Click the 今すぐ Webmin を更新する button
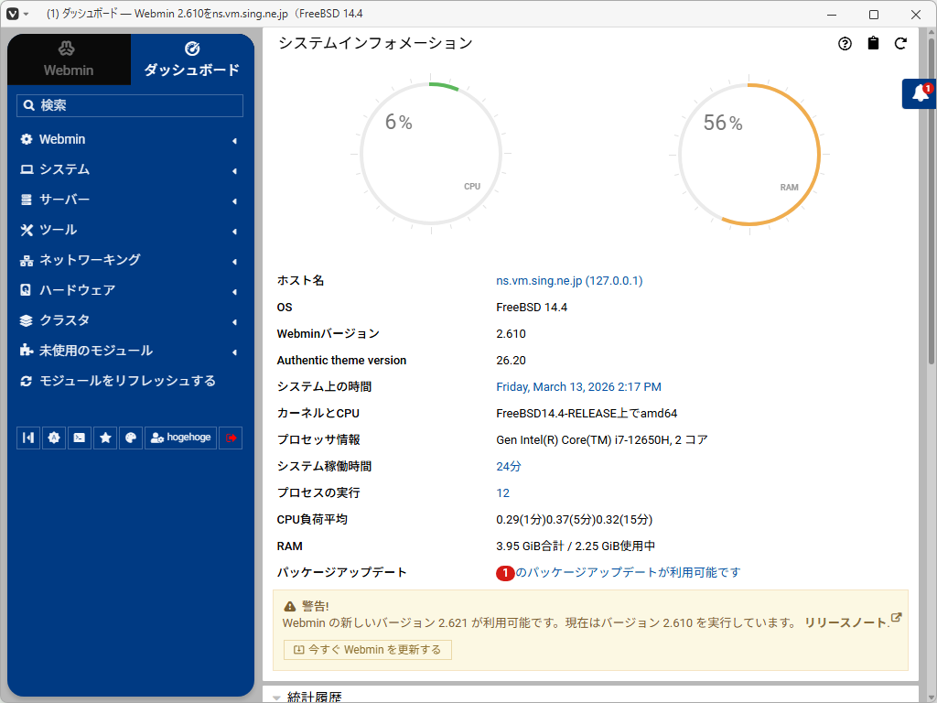This screenshot has height=703, width=937. tap(368, 650)
